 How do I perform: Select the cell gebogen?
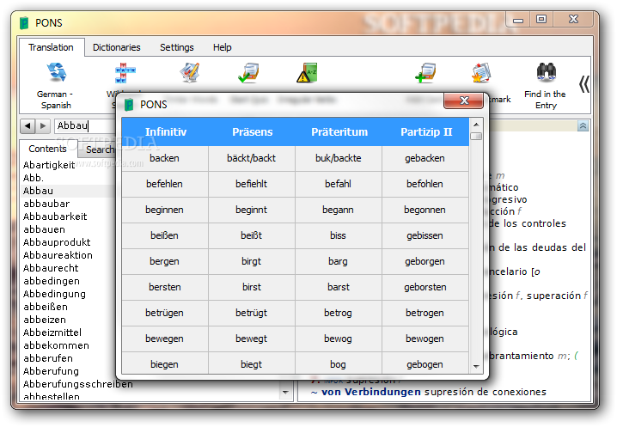[x=425, y=364]
